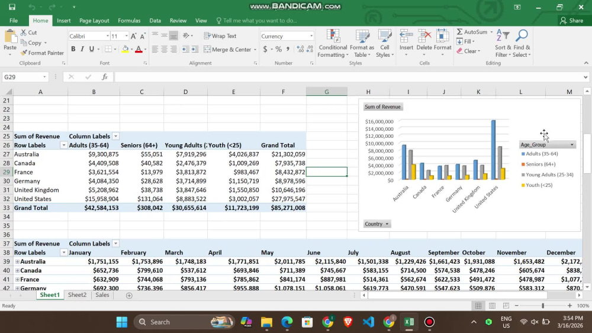This screenshot has width=592, height=333.
Task: Apply Percent Style format
Action: 279,49
